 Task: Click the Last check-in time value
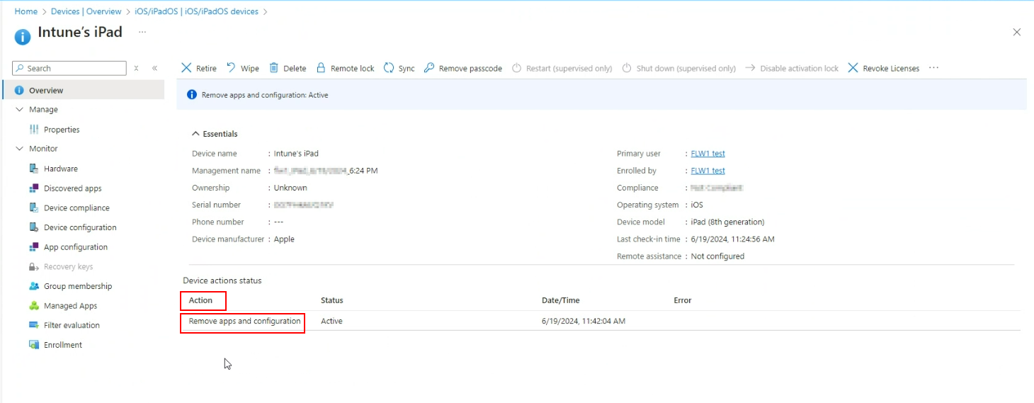pos(732,239)
